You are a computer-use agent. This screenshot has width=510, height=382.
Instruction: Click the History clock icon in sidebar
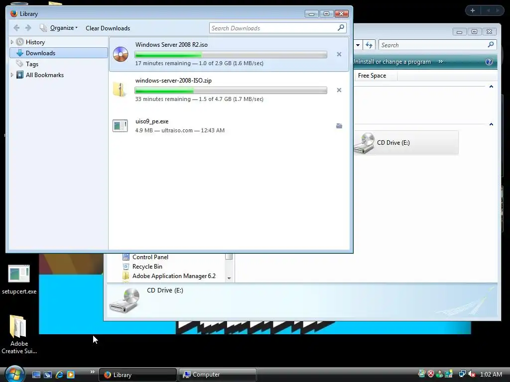pos(20,42)
